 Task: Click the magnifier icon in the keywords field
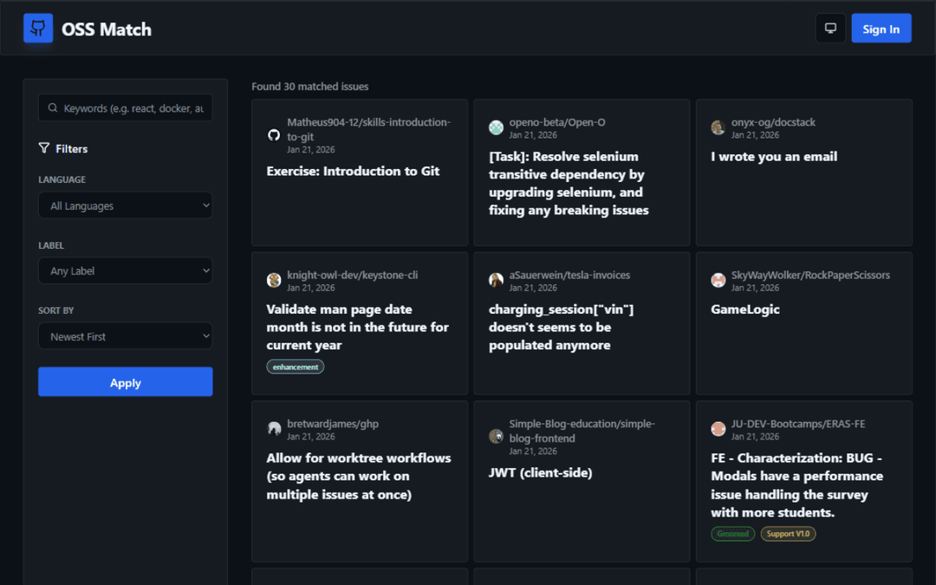pyautogui.click(x=55, y=107)
